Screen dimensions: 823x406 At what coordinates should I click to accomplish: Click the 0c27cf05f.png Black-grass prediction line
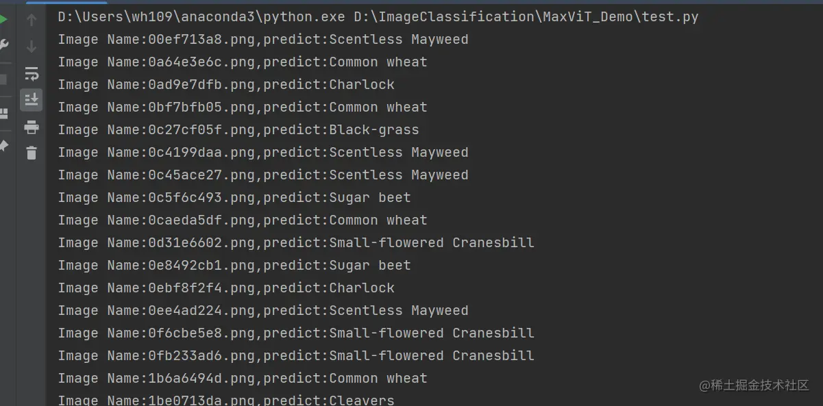(x=238, y=130)
